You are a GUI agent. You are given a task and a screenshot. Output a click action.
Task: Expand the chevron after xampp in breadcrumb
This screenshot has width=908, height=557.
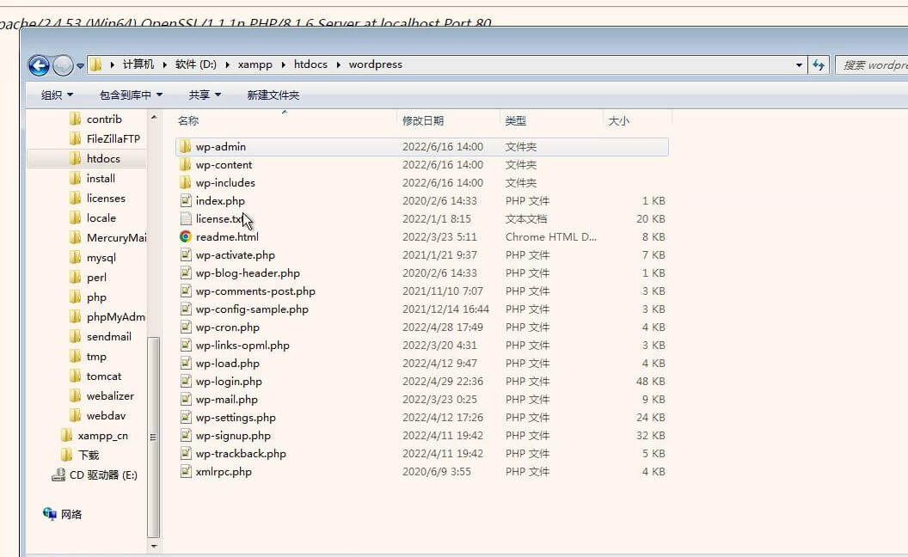(283, 64)
